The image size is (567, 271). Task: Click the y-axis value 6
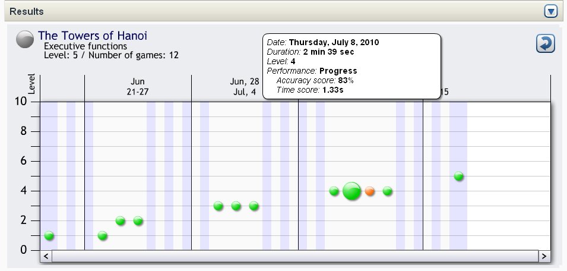(x=24, y=161)
